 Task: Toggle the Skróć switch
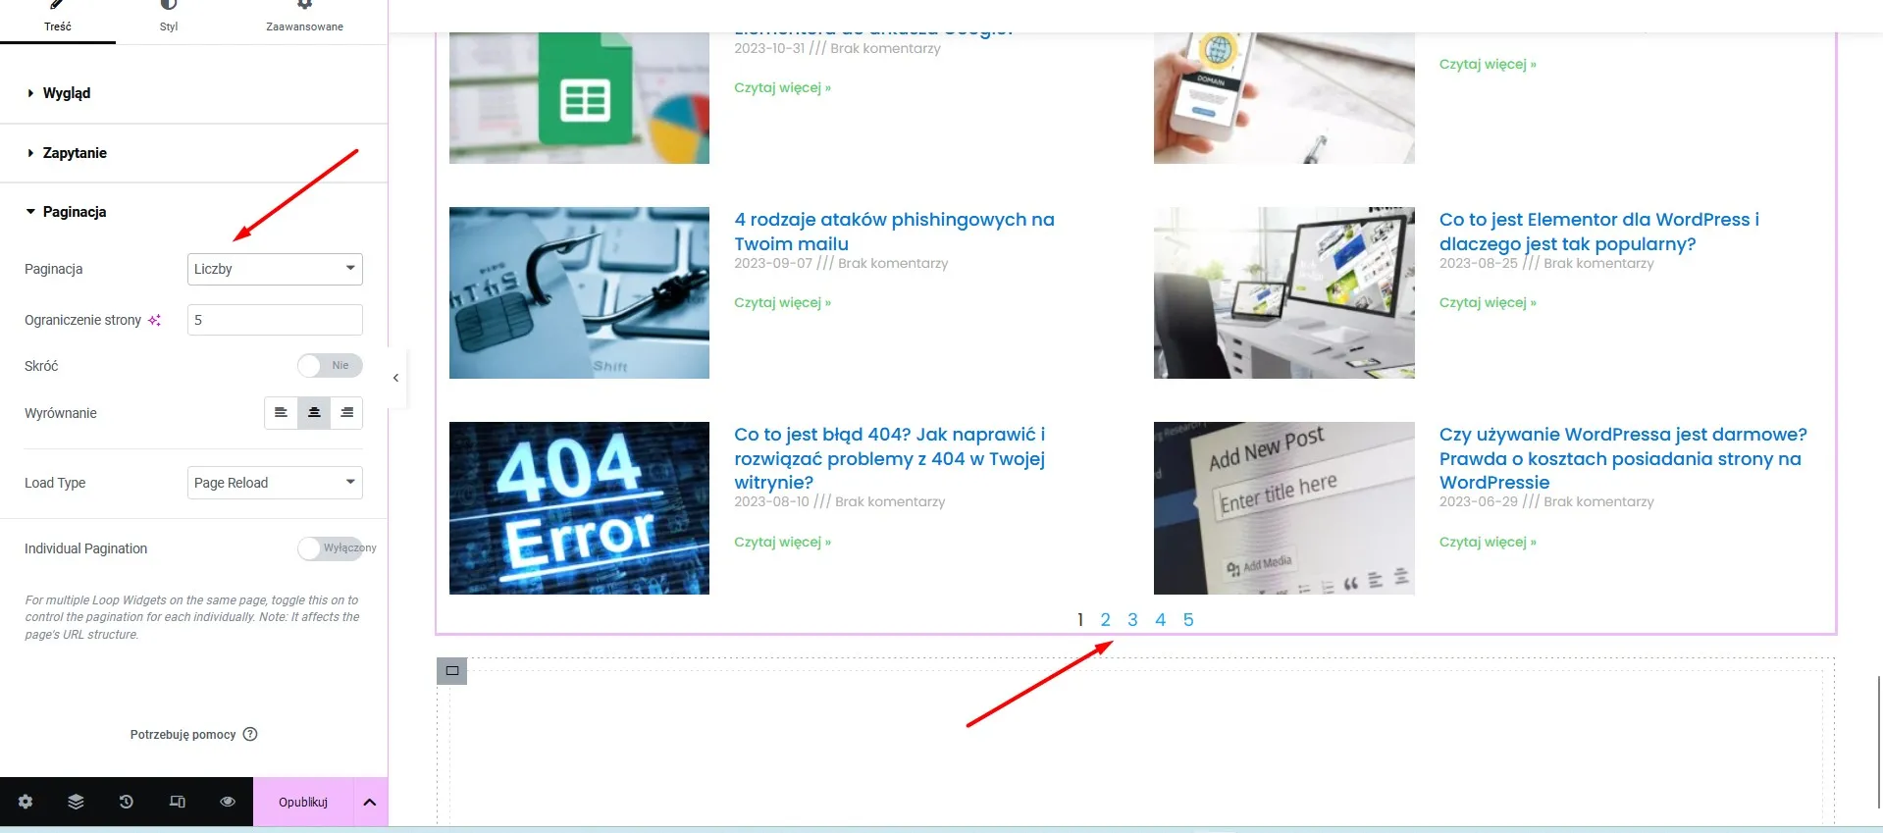pos(330,366)
